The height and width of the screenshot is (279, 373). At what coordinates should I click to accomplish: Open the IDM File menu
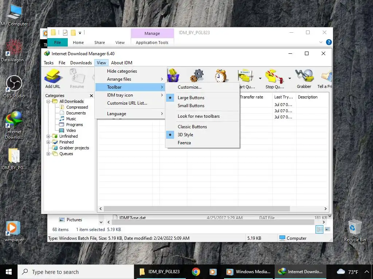[x=62, y=62]
